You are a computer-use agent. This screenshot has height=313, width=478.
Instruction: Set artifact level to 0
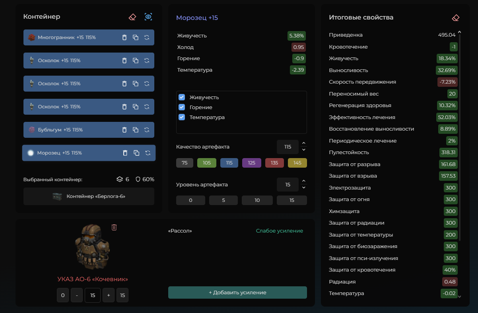[190, 200]
